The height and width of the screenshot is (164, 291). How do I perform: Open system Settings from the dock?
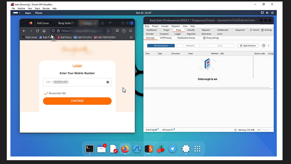[186, 149]
